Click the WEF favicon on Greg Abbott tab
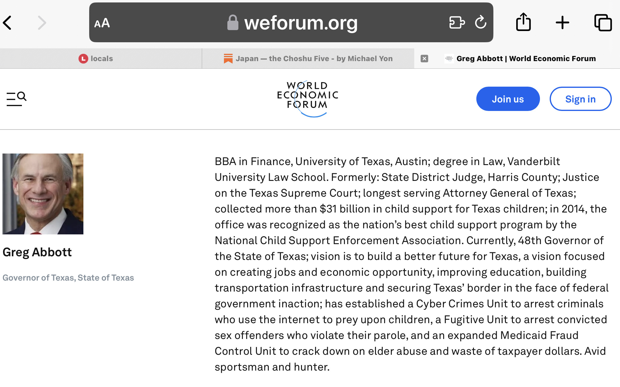Screen dimensions: 620x387 pos(449,58)
